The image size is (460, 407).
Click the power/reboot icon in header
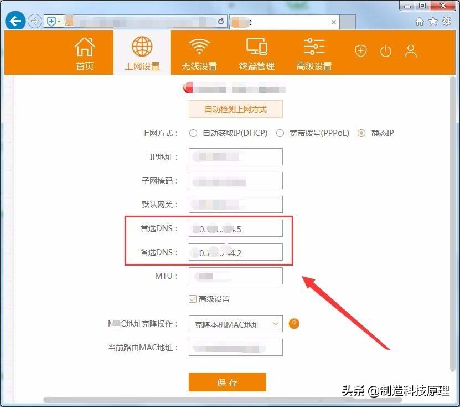(x=385, y=52)
